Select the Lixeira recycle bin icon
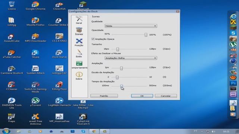The width and height of the screenshot is (239, 134). 12,6
